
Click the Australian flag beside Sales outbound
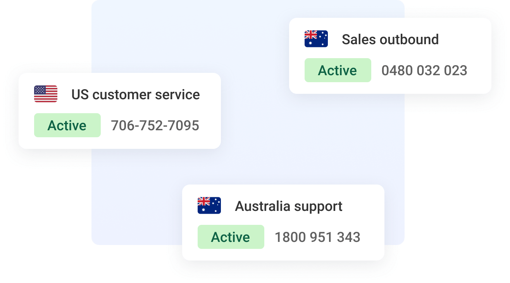(316, 39)
